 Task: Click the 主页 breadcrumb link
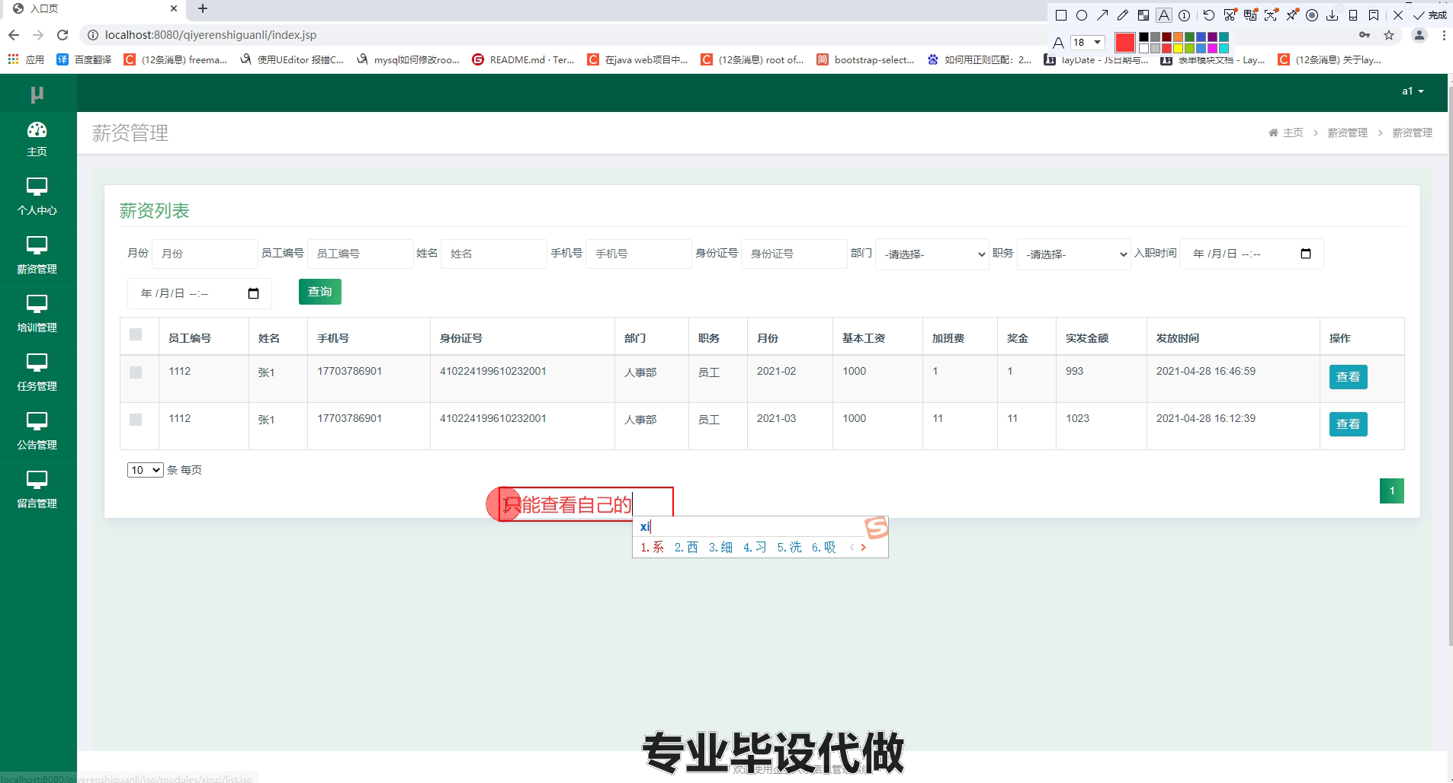[1292, 133]
